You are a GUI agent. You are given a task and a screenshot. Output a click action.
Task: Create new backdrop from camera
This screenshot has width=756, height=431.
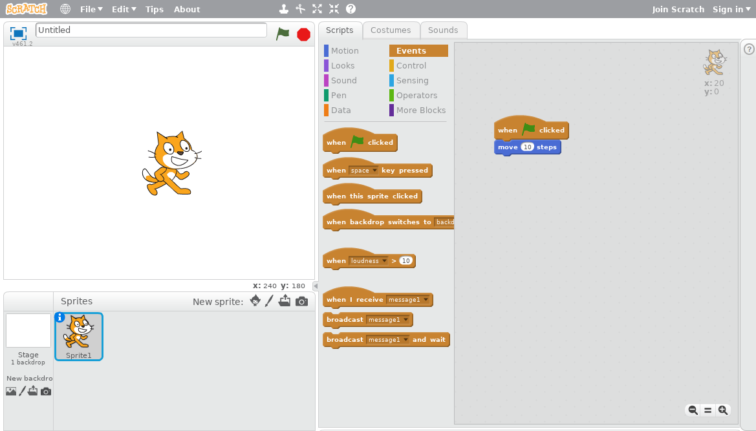pos(46,392)
